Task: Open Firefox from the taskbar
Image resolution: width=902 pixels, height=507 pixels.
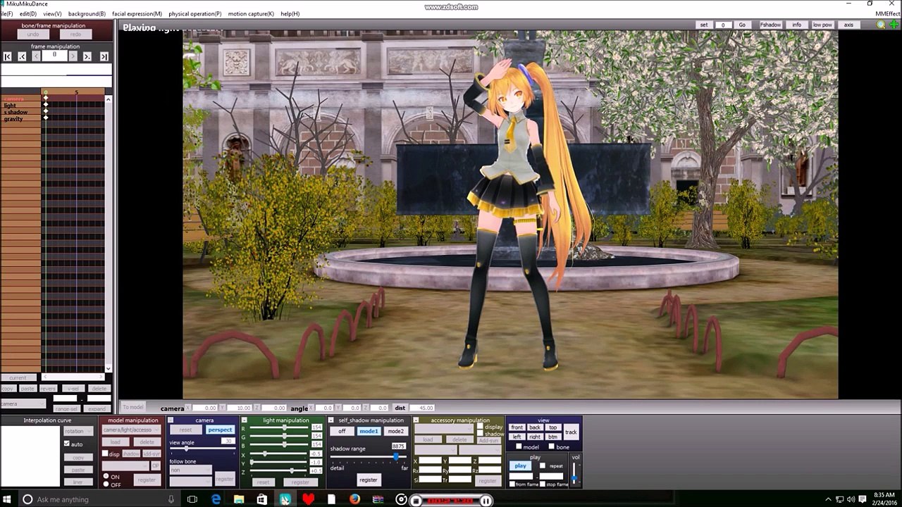Action: [354, 499]
